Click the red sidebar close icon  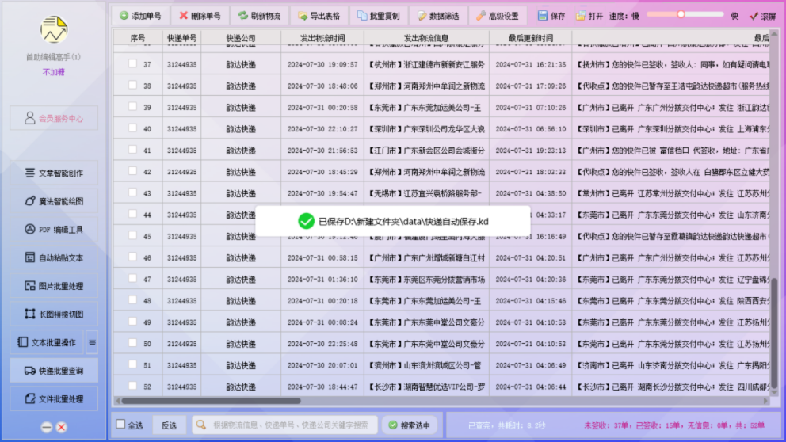point(61,427)
